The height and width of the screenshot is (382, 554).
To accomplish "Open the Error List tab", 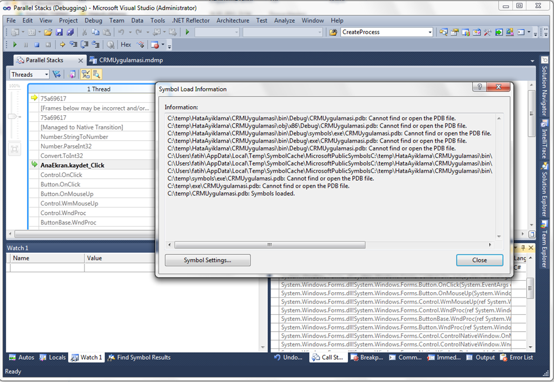I will (517, 357).
